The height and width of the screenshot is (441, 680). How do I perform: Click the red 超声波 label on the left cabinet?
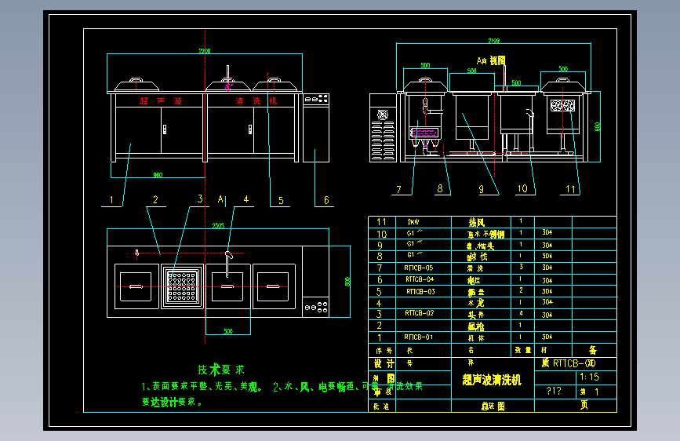[161, 101]
